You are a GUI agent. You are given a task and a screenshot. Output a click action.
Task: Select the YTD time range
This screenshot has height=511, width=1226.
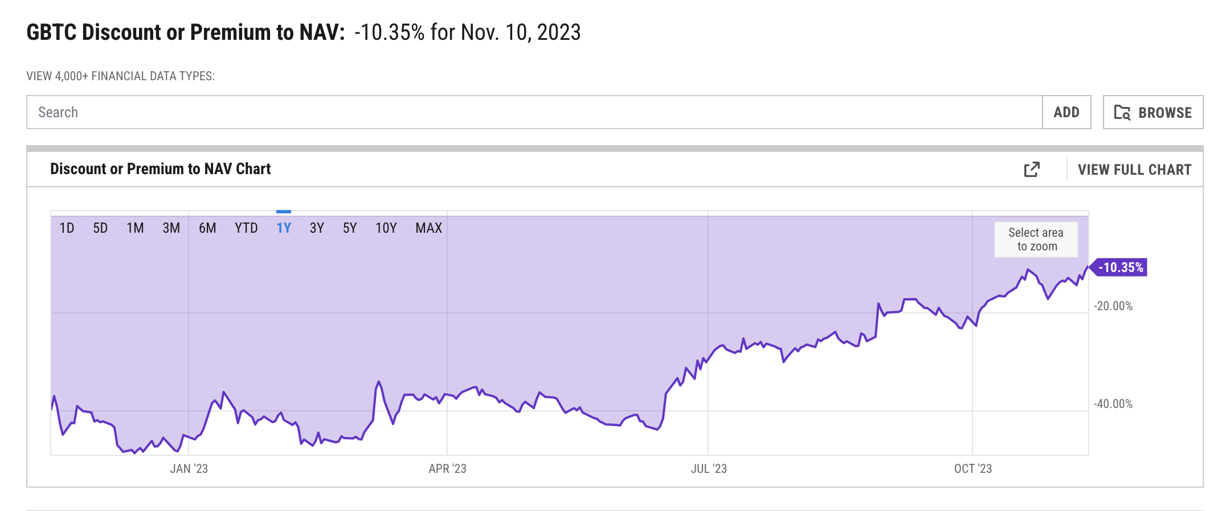[246, 228]
